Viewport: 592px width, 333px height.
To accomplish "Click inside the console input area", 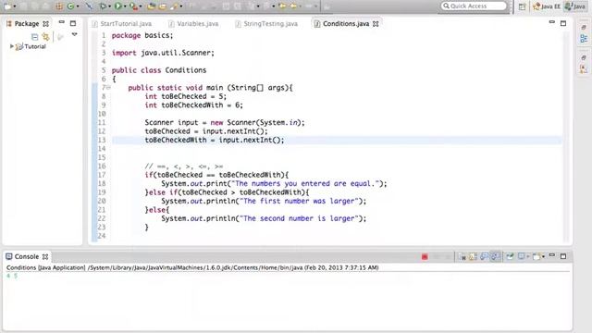I will (287, 302).
